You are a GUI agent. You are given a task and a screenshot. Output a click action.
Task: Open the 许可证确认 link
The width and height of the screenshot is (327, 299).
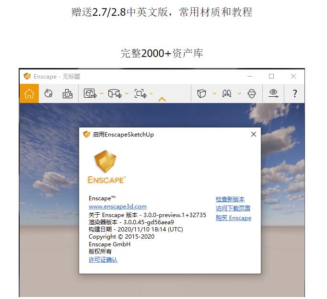coord(103,260)
